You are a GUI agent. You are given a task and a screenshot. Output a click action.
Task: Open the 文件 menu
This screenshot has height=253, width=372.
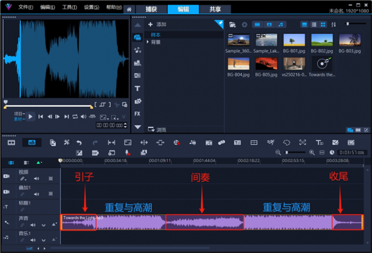26,7
